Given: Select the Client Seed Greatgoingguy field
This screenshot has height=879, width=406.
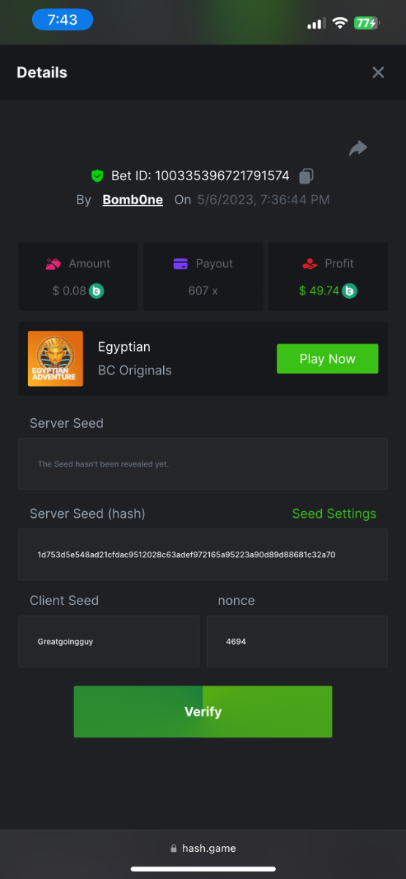Looking at the screenshot, I should (109, 642).
